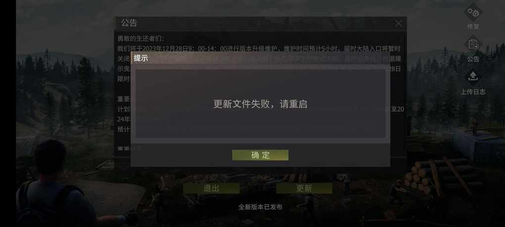Confirm the prompt with 确定 button

pos(260,155)
